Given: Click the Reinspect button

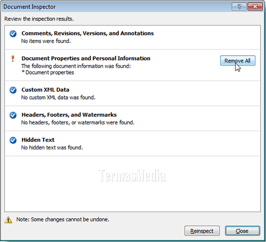Looking at the screenshot, I should (x=202, y=231).
